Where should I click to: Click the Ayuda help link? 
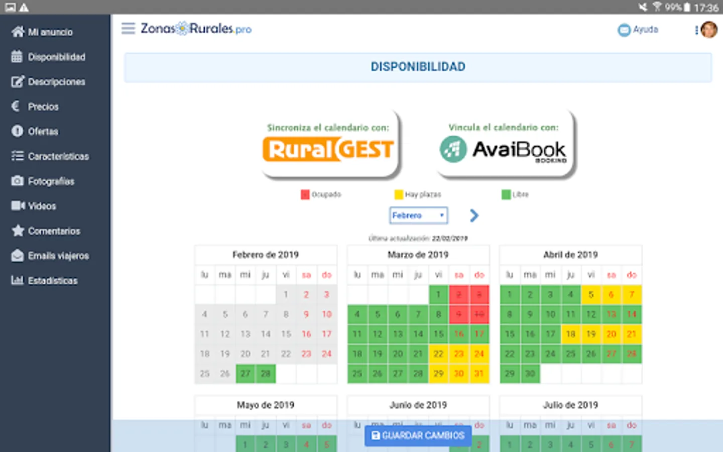[645, 30]
